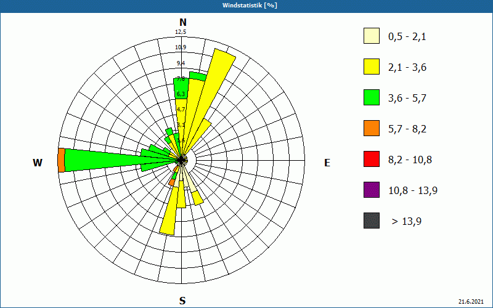Click the orange tip of the west bar
This screenshot has width=493, height=308.
pyautogui.click(x=61, y=160)
